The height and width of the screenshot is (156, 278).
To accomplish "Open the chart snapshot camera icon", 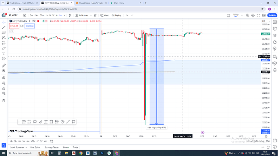I will click(x=264, y=15).
